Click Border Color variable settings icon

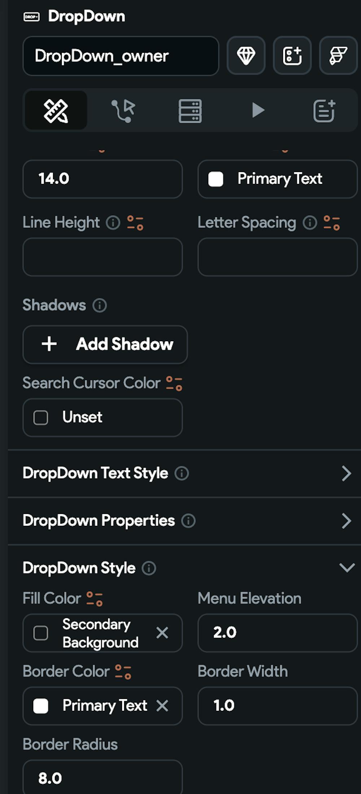(123, 672)
